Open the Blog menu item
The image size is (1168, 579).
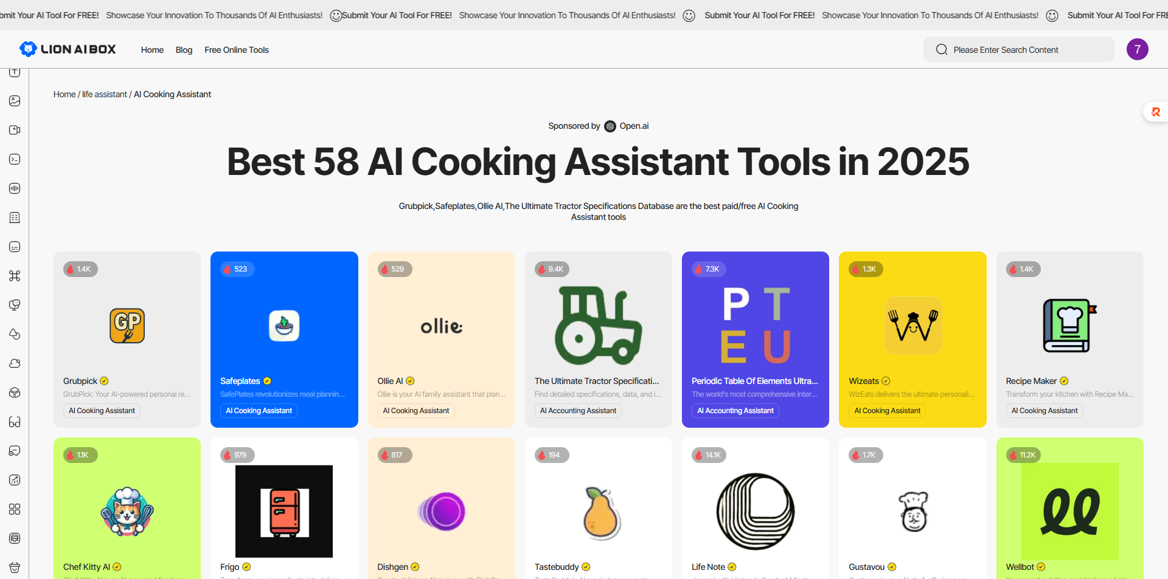point(184,50)
